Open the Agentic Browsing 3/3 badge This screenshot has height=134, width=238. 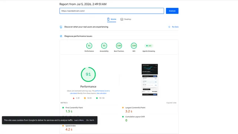tap(149, 46)
